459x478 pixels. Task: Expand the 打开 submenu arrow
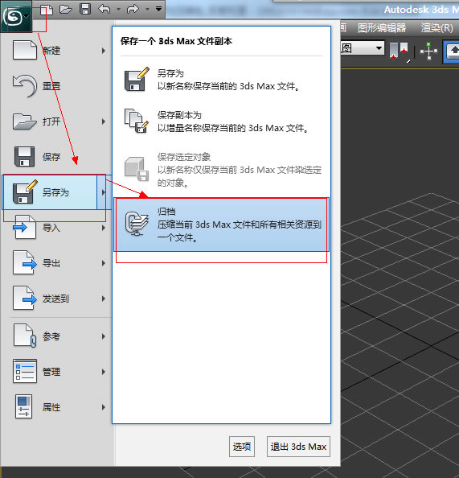(x=104, y=122)
